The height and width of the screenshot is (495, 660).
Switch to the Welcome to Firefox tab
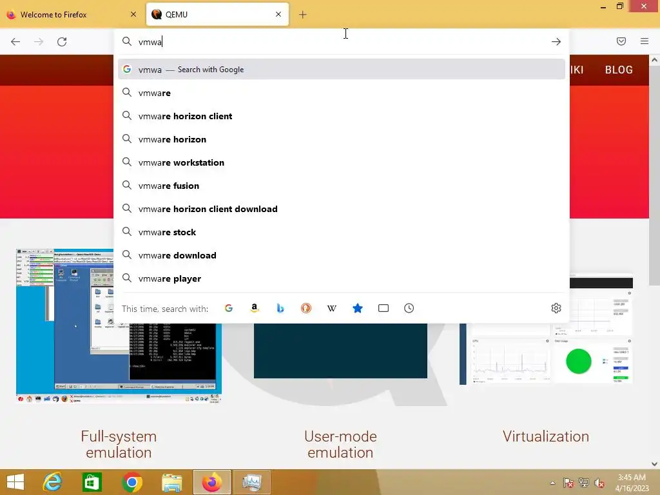72,14
